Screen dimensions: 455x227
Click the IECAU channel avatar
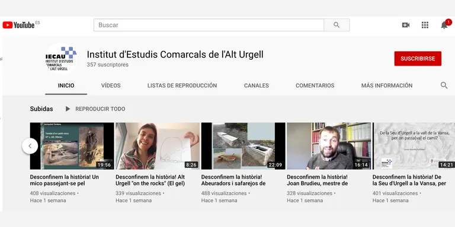61,59
